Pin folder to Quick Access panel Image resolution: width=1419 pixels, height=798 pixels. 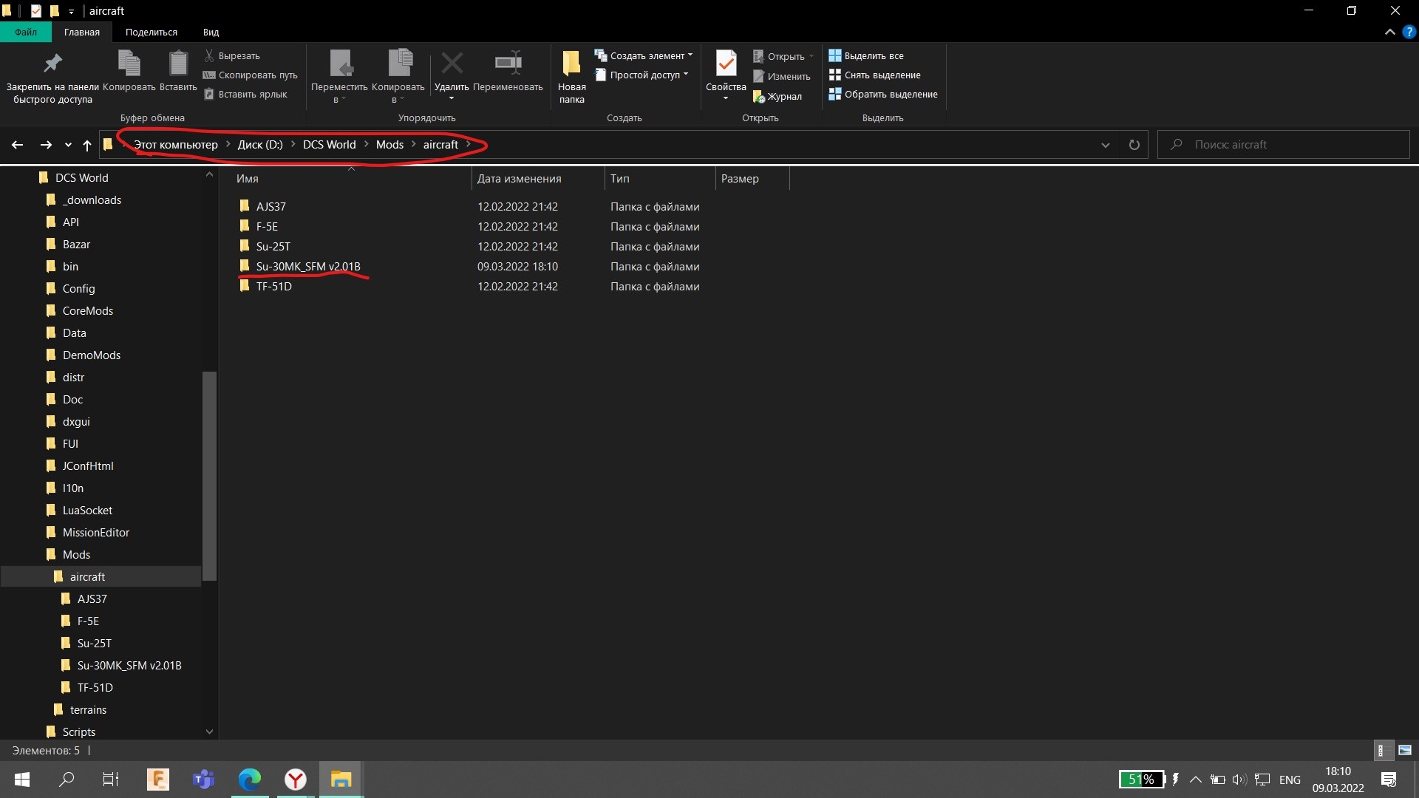(x=52, y=77)
